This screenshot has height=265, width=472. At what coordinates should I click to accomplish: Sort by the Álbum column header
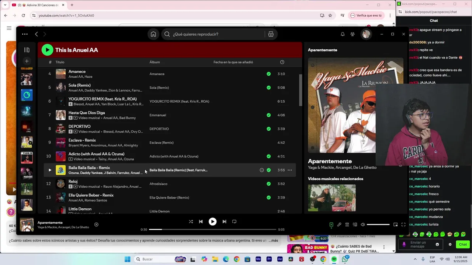coord(155,62)
